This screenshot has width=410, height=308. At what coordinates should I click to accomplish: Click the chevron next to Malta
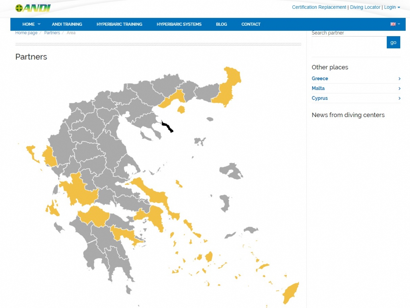point(399,88)
